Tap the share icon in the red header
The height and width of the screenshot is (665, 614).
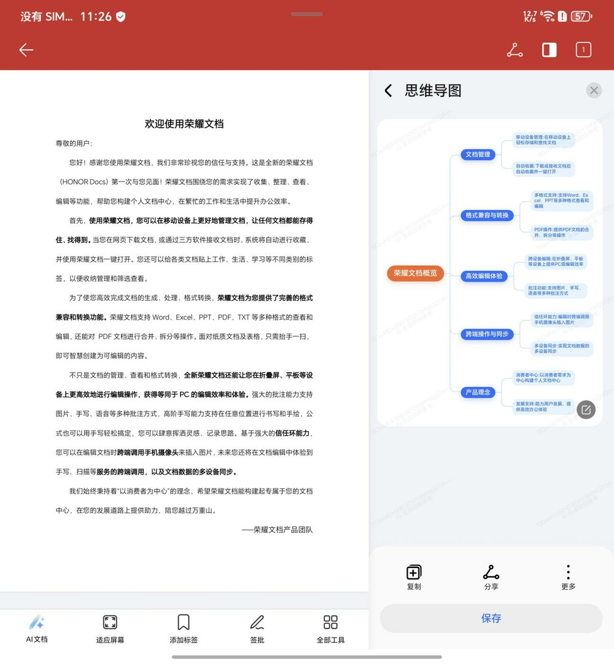tap(515, 50)
